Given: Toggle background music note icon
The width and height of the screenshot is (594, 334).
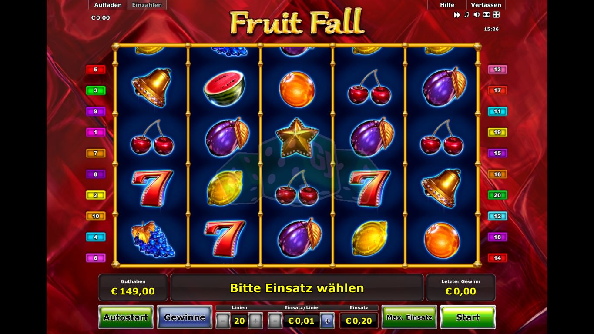Looking at the screenshot, I should click(x=466, y=15).
